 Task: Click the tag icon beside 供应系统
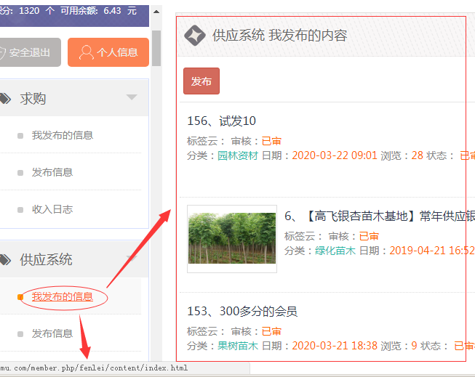(5, 259)
